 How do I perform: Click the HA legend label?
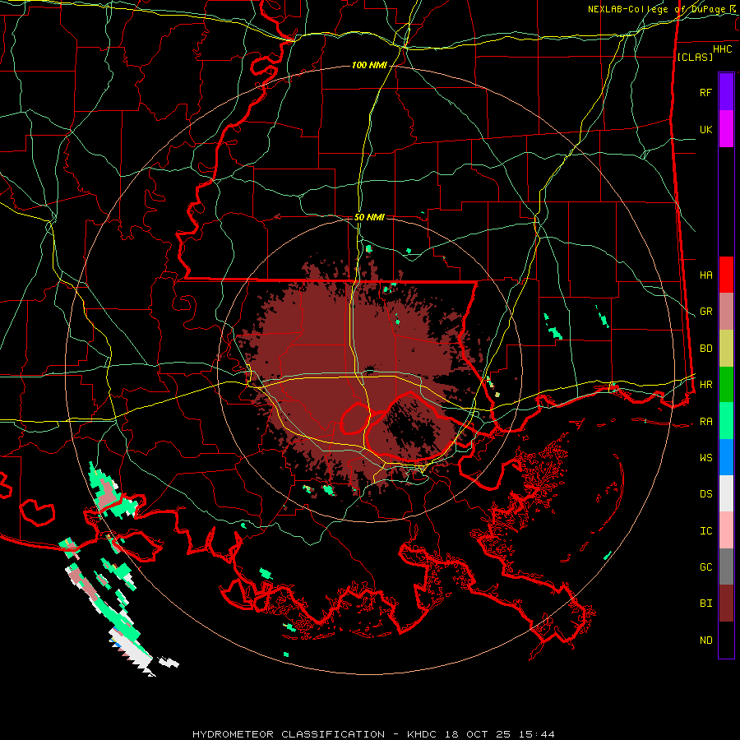(705, 275)
